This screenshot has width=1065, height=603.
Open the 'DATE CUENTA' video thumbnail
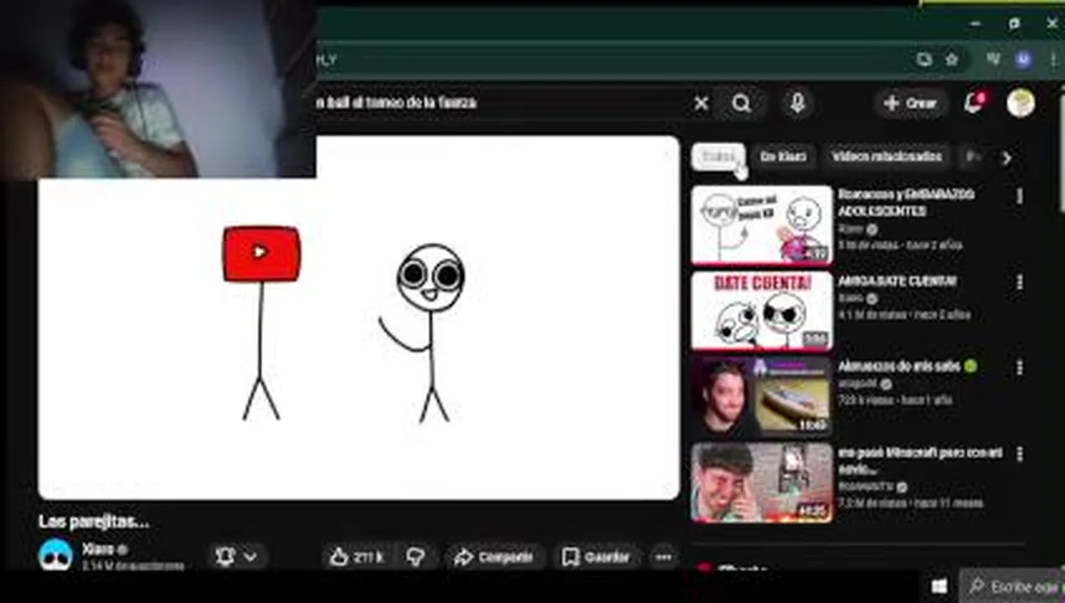[762, 311]
